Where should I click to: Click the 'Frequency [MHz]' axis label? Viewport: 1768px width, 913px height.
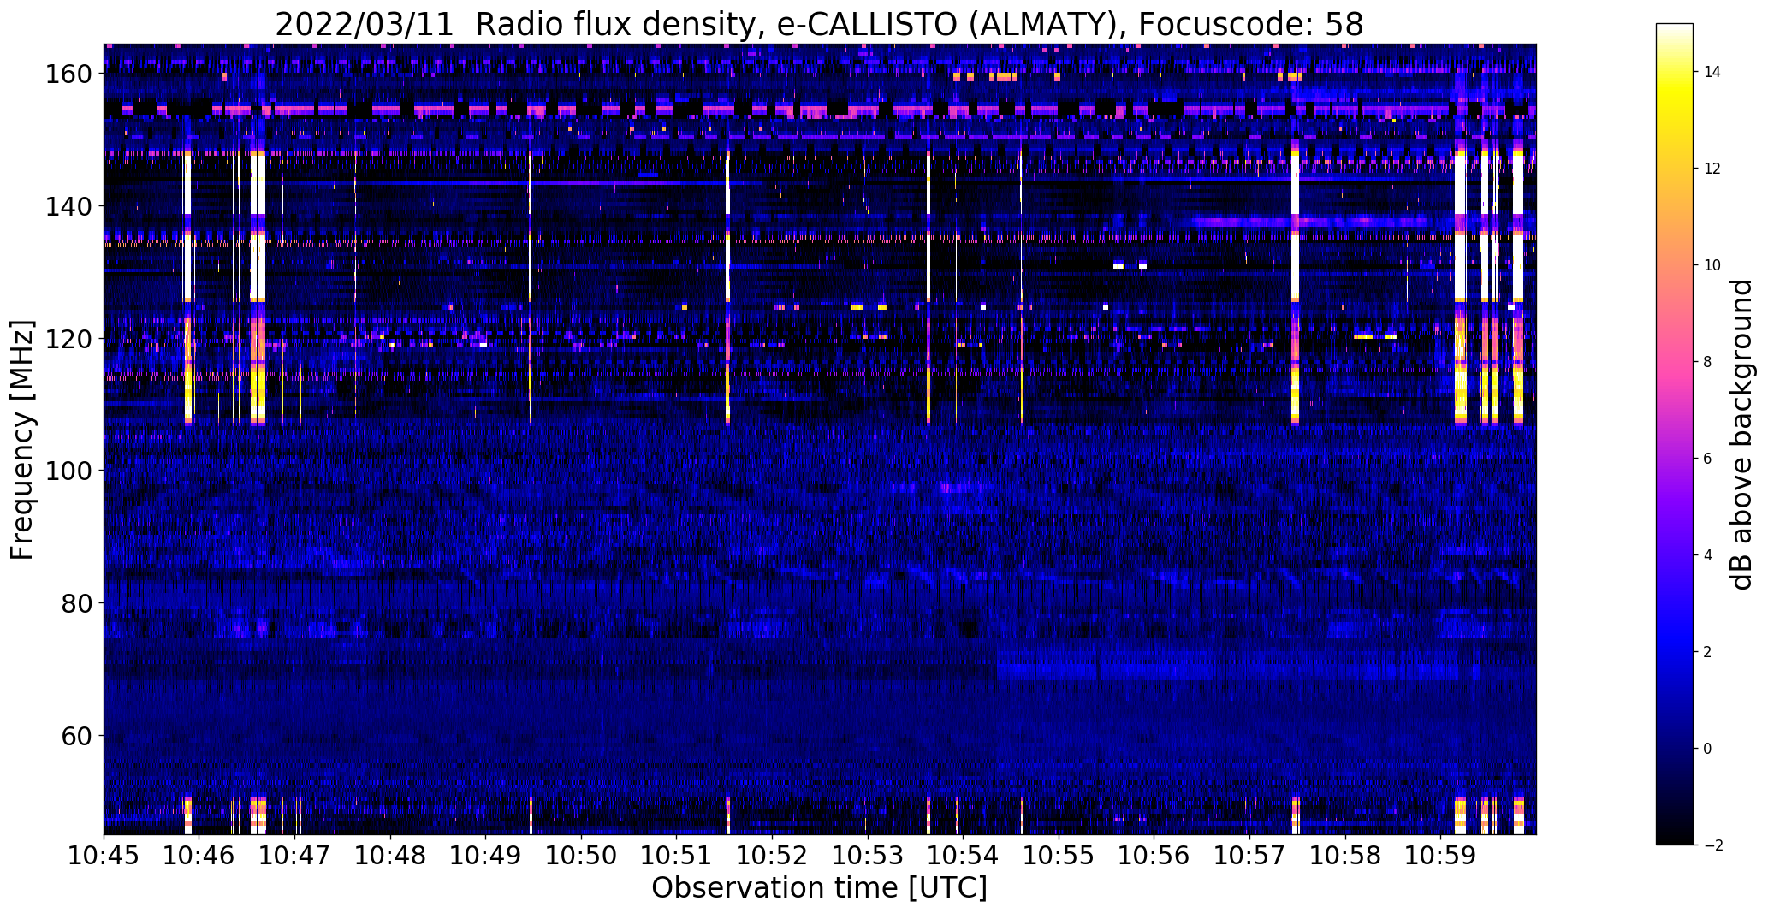coord(22,440)
